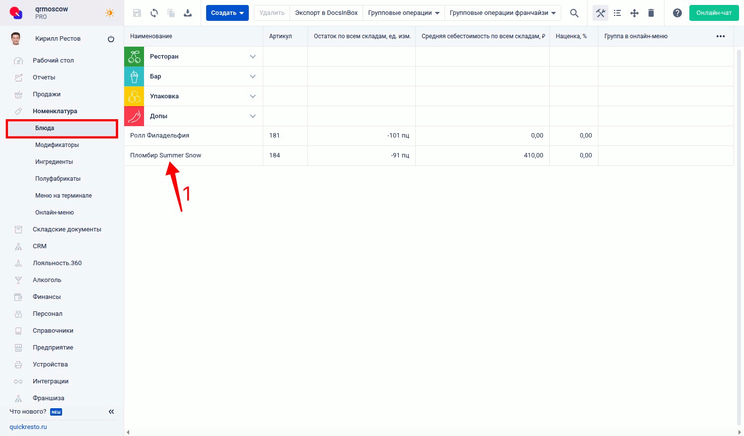
Task: Open Модификаторы in the sidebar
Action: click(x=57, y=145)
